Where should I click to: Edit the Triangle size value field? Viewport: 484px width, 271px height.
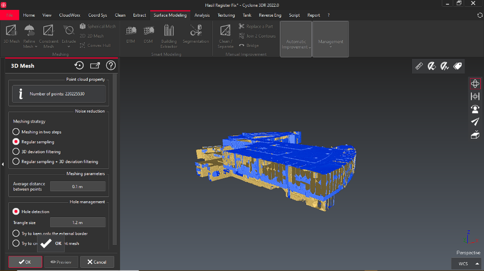[78, 223]
